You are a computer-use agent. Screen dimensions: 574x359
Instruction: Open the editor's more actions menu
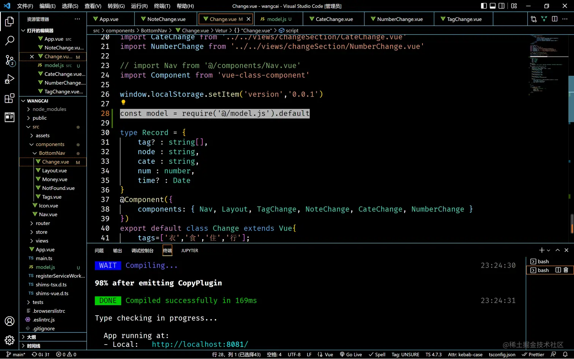(x=565, y=19)
